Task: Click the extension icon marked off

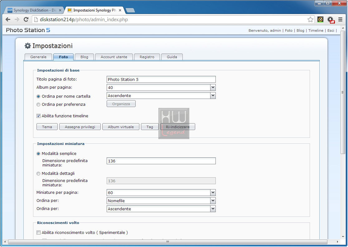Action: tap(331, 20)
